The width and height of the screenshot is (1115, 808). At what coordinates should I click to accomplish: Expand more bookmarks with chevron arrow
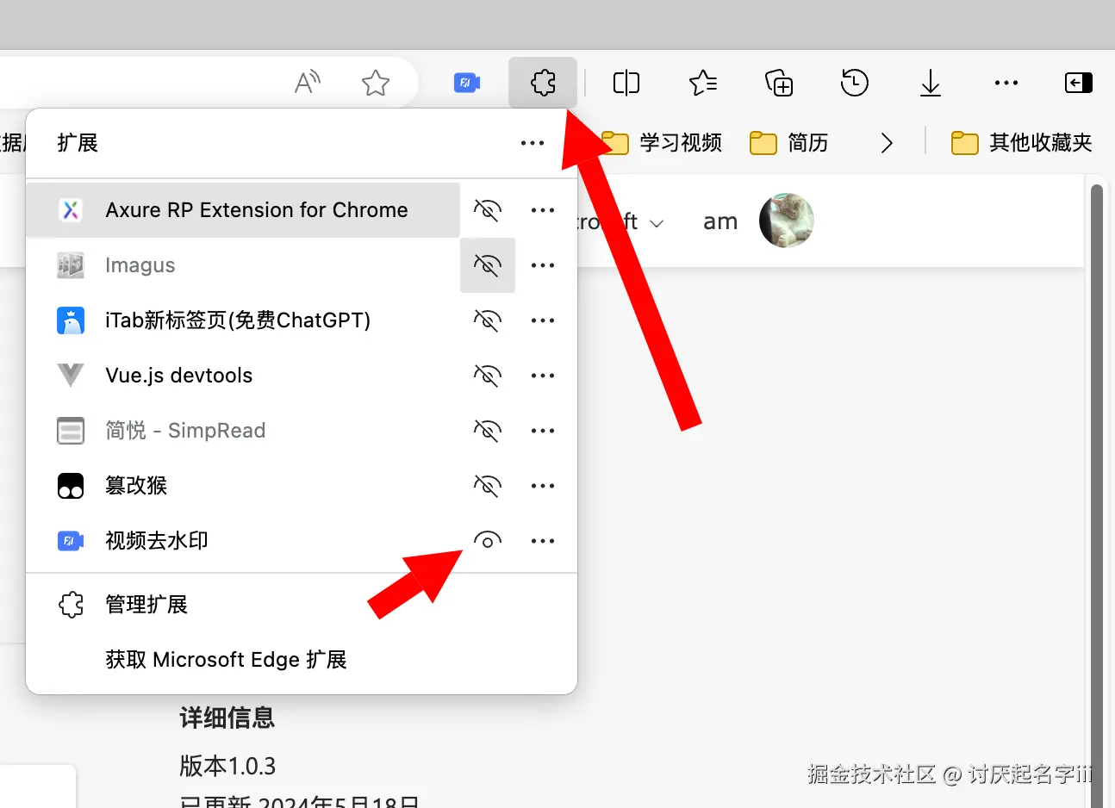887,142
